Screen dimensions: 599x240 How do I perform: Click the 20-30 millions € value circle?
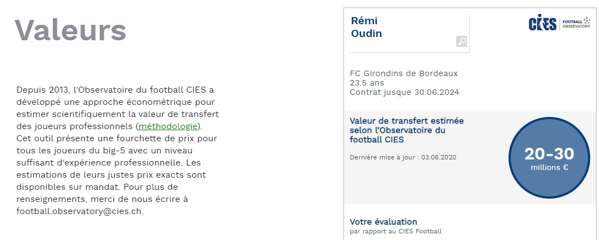coord(549,157)
